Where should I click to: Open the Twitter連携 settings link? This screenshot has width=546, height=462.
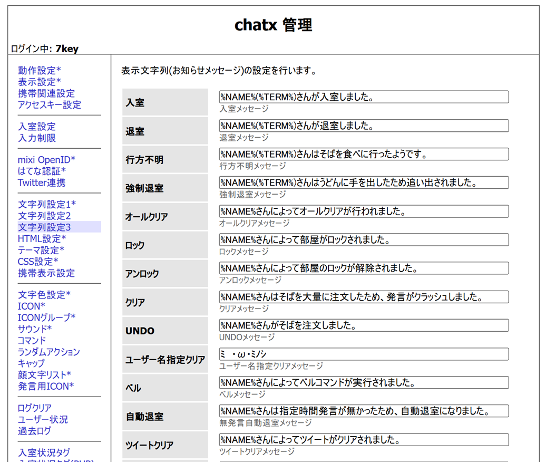click(x=42, y=183)
